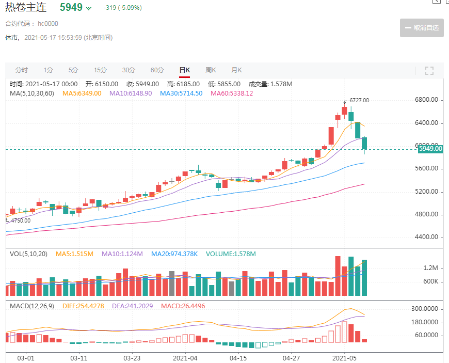The width and height of the screenshot is (449, 363).
Task: Switch to the 5分 chart tab
Action: 73,70
